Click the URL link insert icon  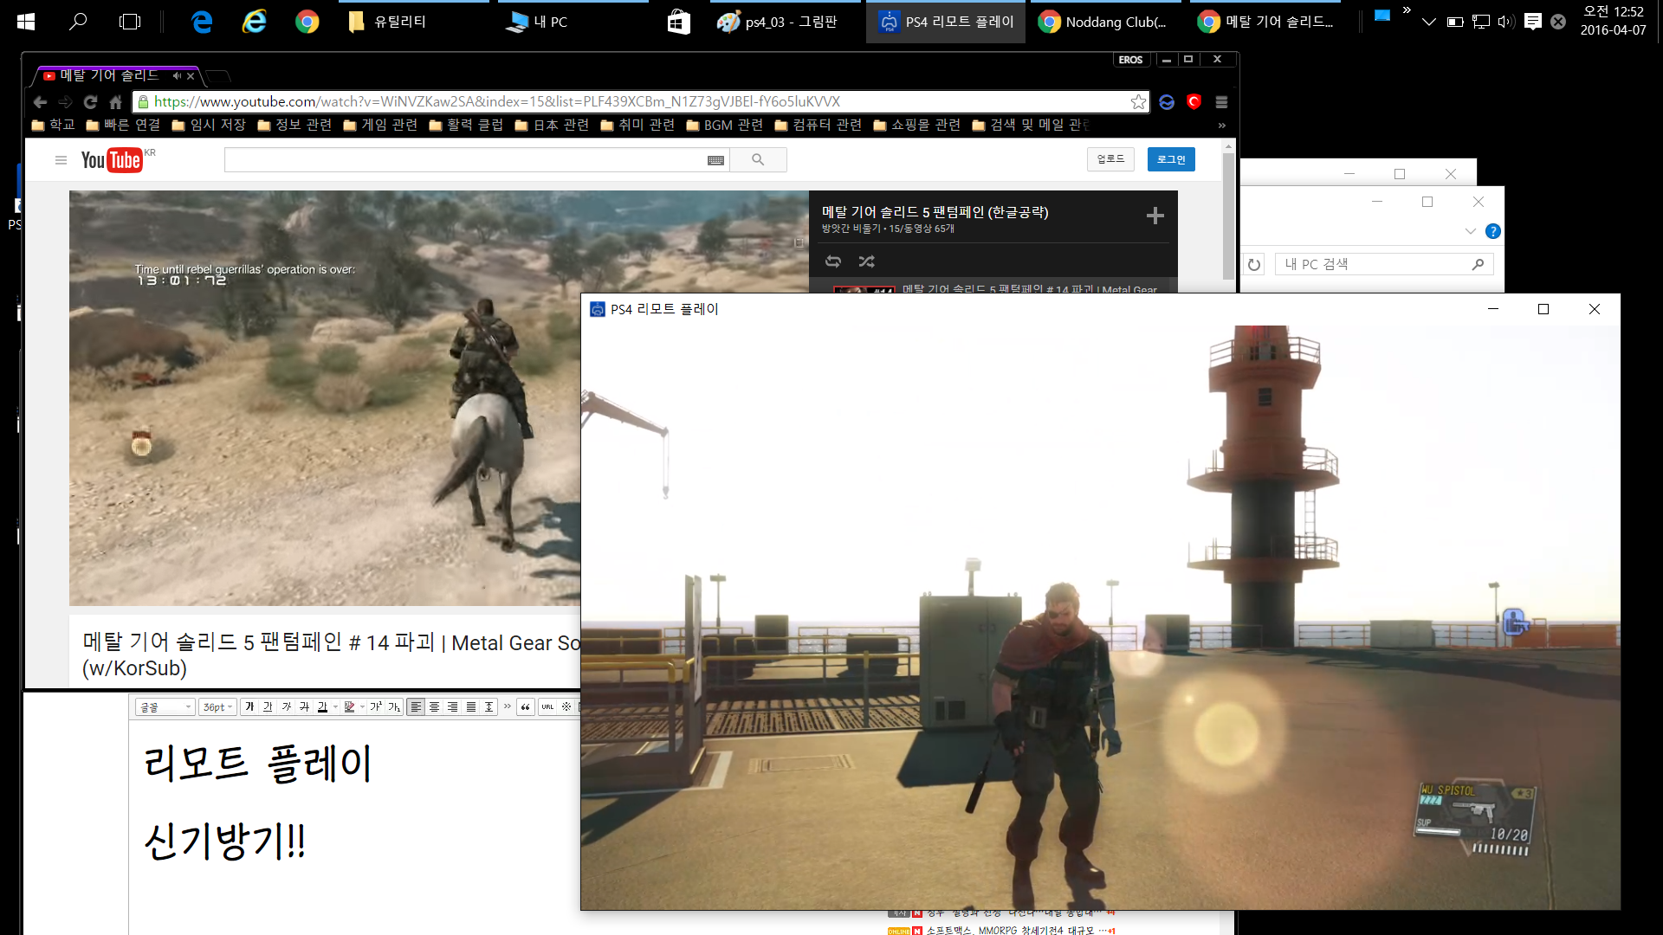tap(547, 706)
